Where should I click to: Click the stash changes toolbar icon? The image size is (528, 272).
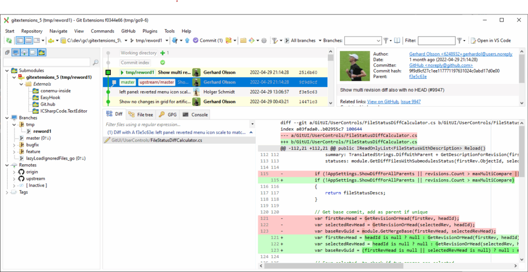click(229, 40)
